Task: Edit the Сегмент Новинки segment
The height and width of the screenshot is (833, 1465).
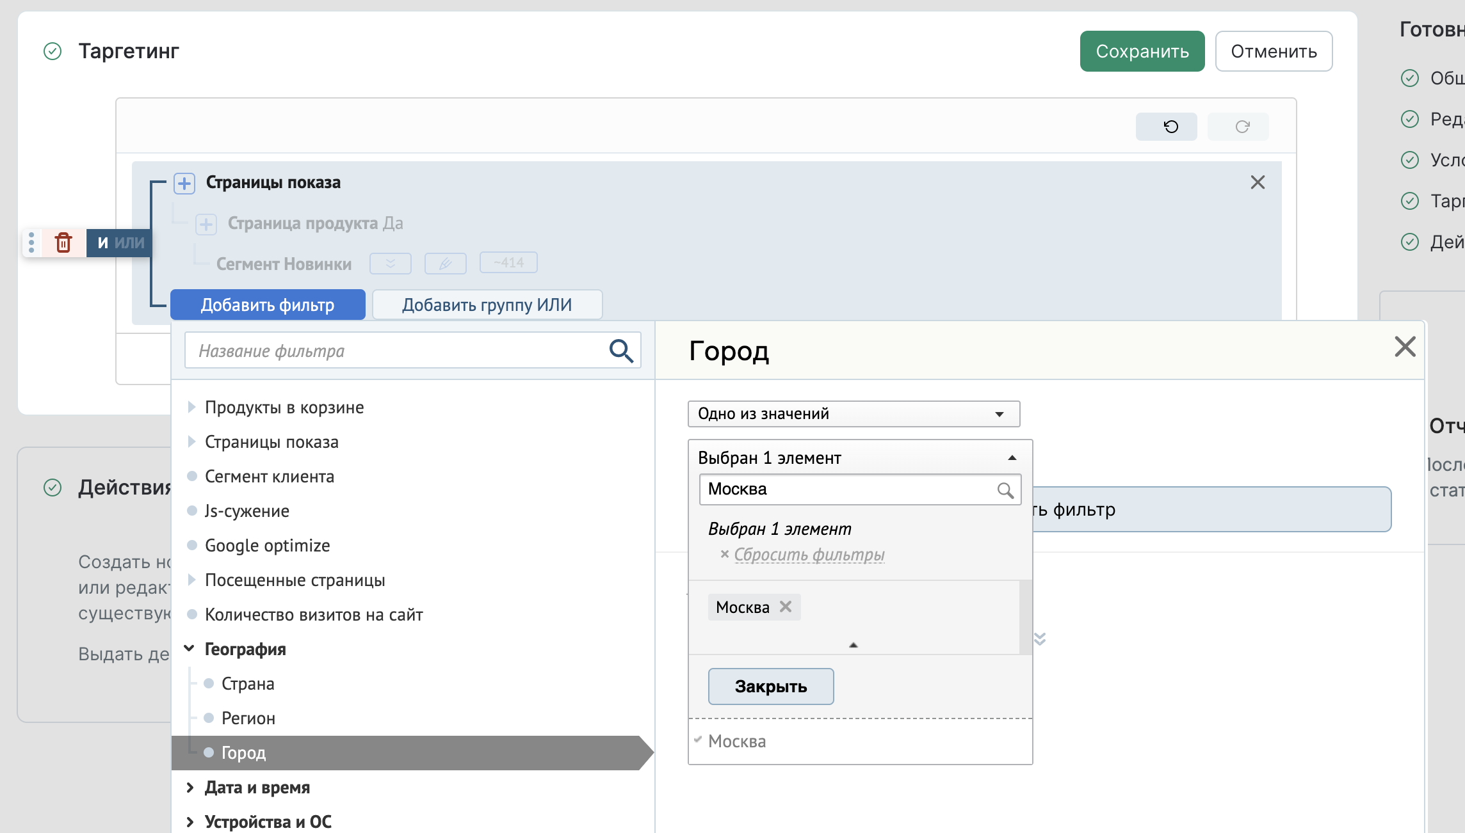Action: tap(446, 263)
